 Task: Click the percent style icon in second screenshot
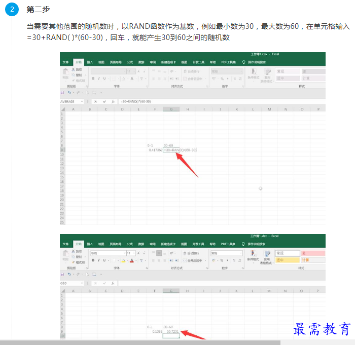222,260
